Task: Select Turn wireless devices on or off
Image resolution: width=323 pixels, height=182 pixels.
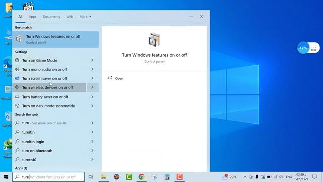Action: click(x=49, y=87)
